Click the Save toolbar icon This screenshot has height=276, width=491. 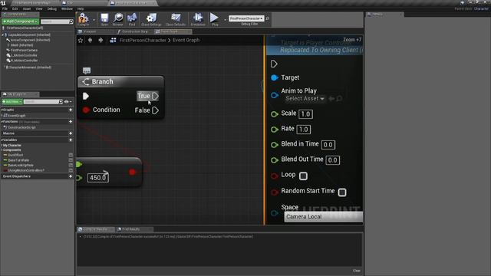coord(104,18)
